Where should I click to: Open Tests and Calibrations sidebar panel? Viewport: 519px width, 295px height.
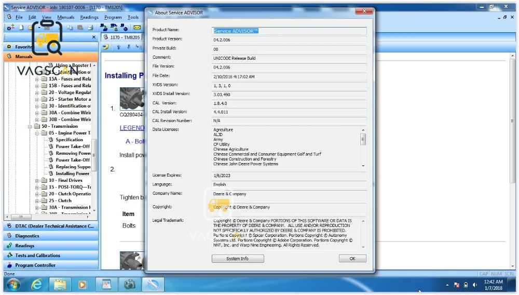[x=51, y=256]
